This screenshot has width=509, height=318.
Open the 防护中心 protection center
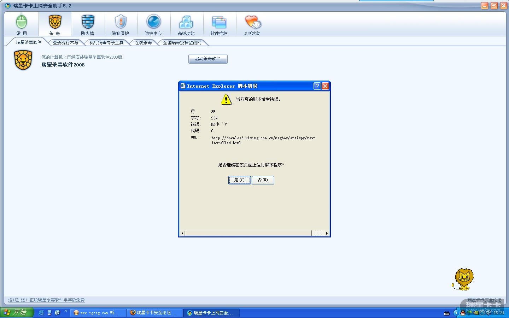153,24
